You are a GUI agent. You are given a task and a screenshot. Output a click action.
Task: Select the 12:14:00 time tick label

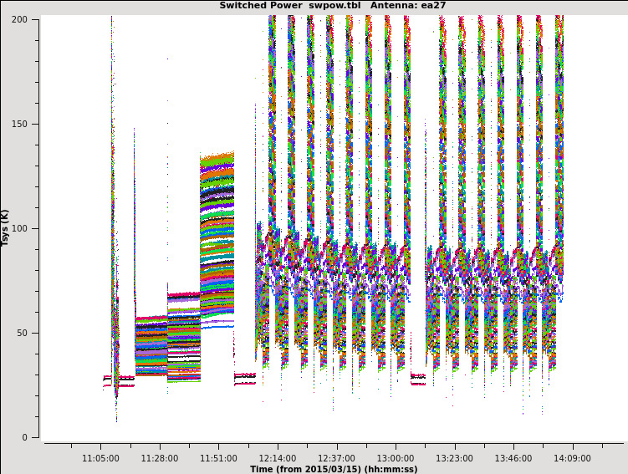pyautogui.click(x=277, y=458)
